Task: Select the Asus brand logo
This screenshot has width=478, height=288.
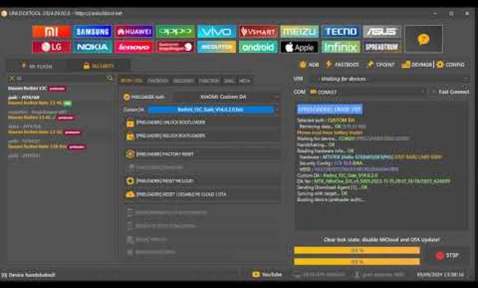Action: [x=382, y=32]
